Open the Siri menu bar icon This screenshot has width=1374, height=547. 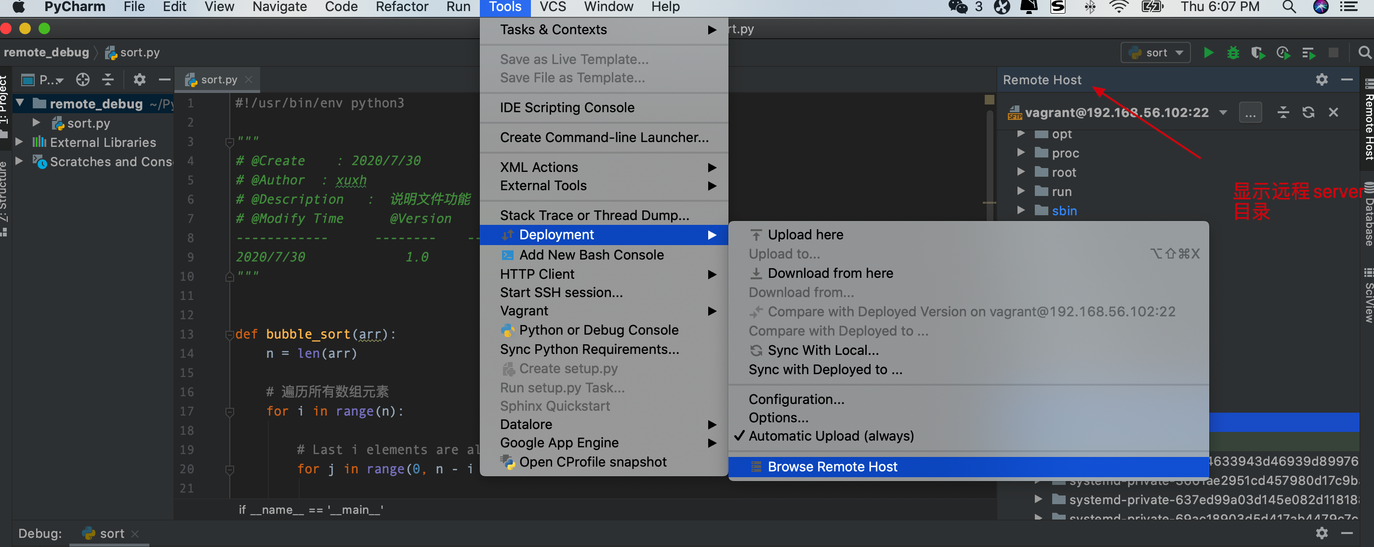[x=1320, y=7]
